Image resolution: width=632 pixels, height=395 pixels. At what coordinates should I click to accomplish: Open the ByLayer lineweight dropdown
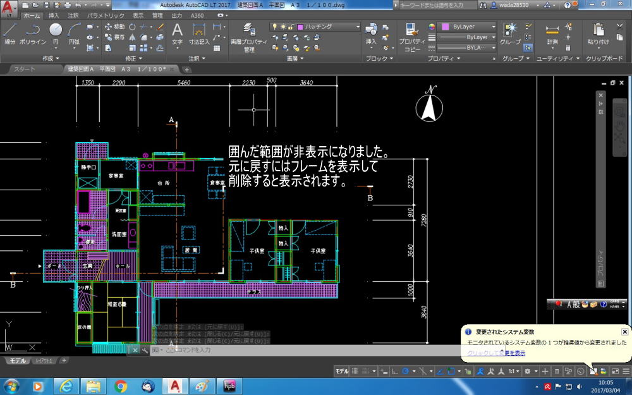pyautogui.click(x=466, y=37)
